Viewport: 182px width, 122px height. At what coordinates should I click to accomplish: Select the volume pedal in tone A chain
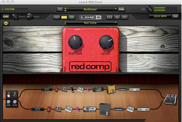coord(64,89)
